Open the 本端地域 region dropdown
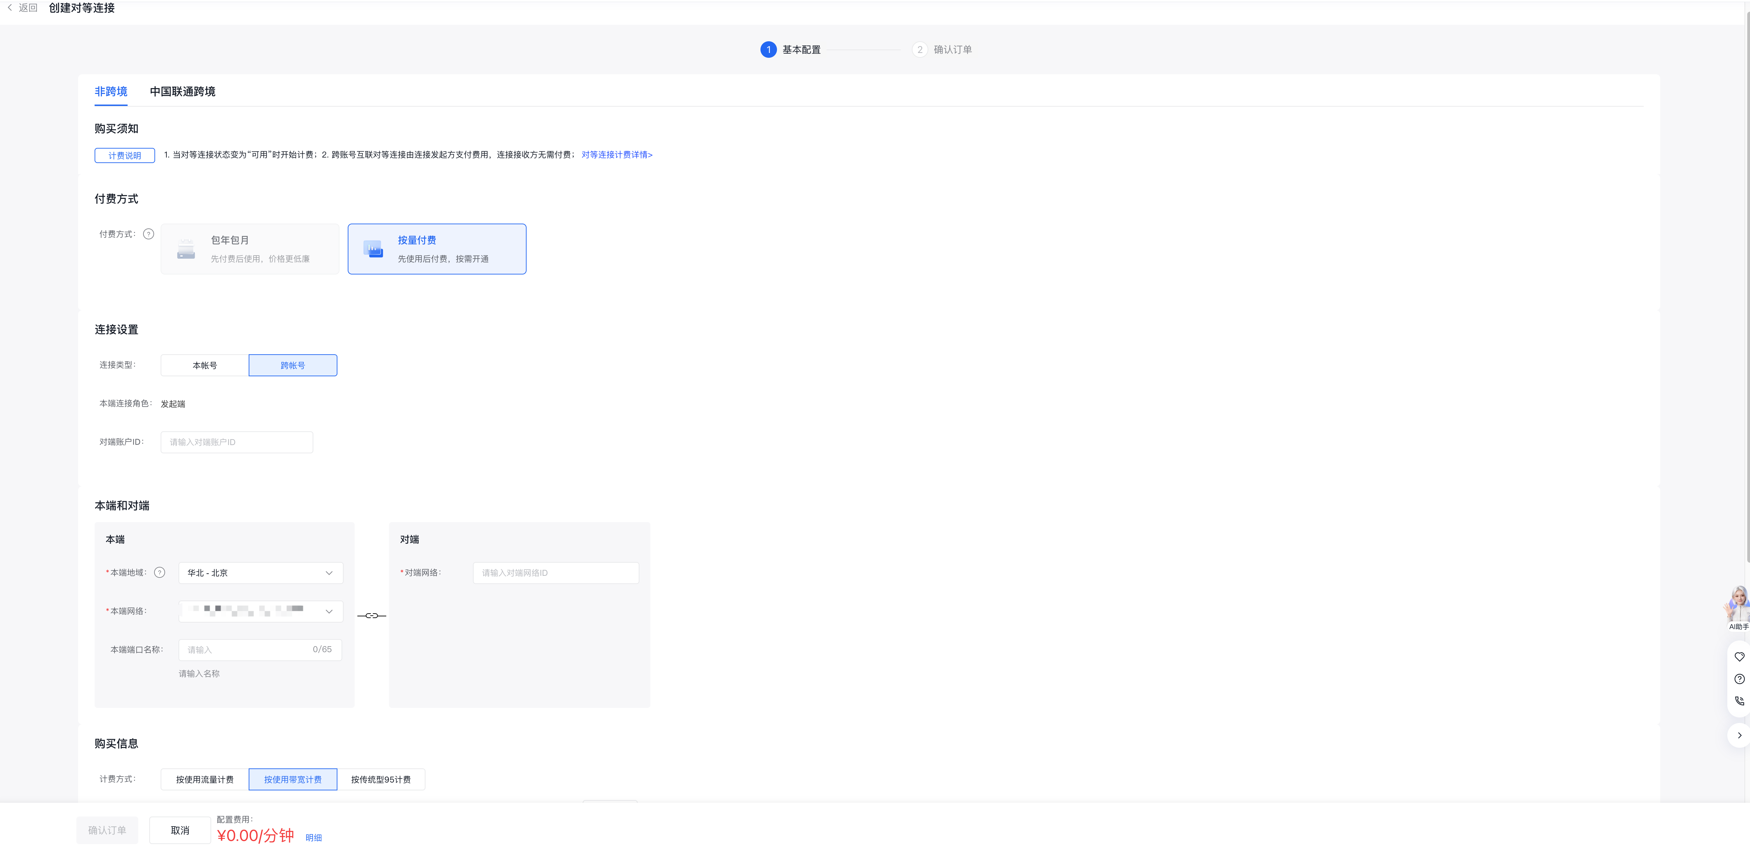This screenshot has width=1750, height=853. (x=261, y=573)
